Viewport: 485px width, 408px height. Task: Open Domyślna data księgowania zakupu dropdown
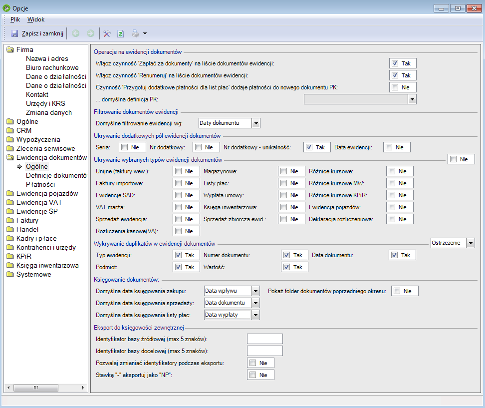click(x=255, y=291)
